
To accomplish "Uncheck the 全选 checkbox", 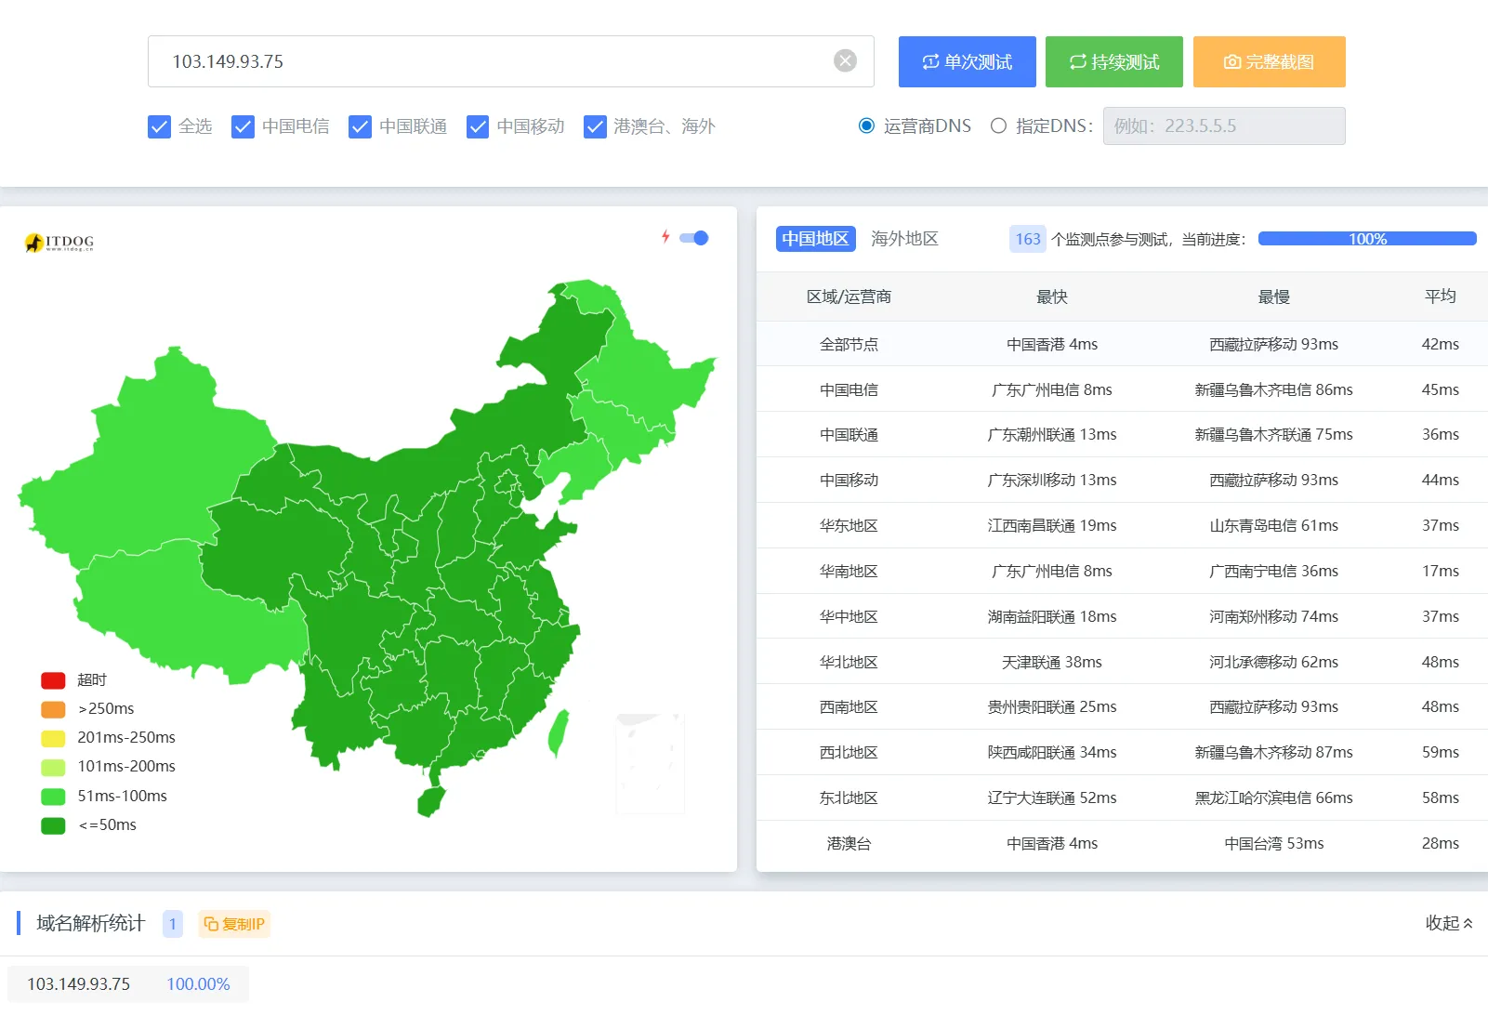I will pos(160,126).
